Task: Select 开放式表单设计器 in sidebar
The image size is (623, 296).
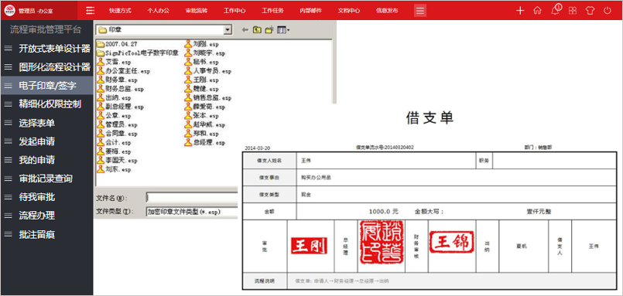Action: 46,49
